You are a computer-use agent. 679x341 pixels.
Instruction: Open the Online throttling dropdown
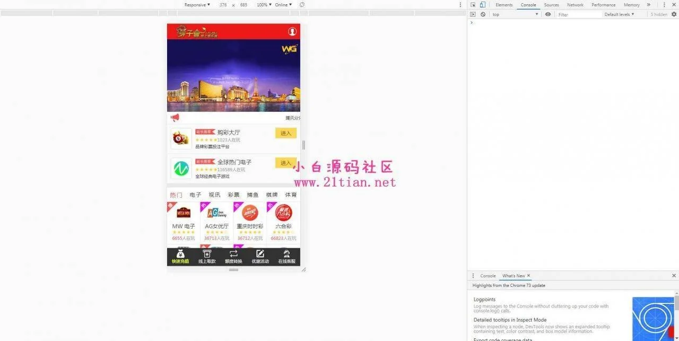(x=283, y=5)
